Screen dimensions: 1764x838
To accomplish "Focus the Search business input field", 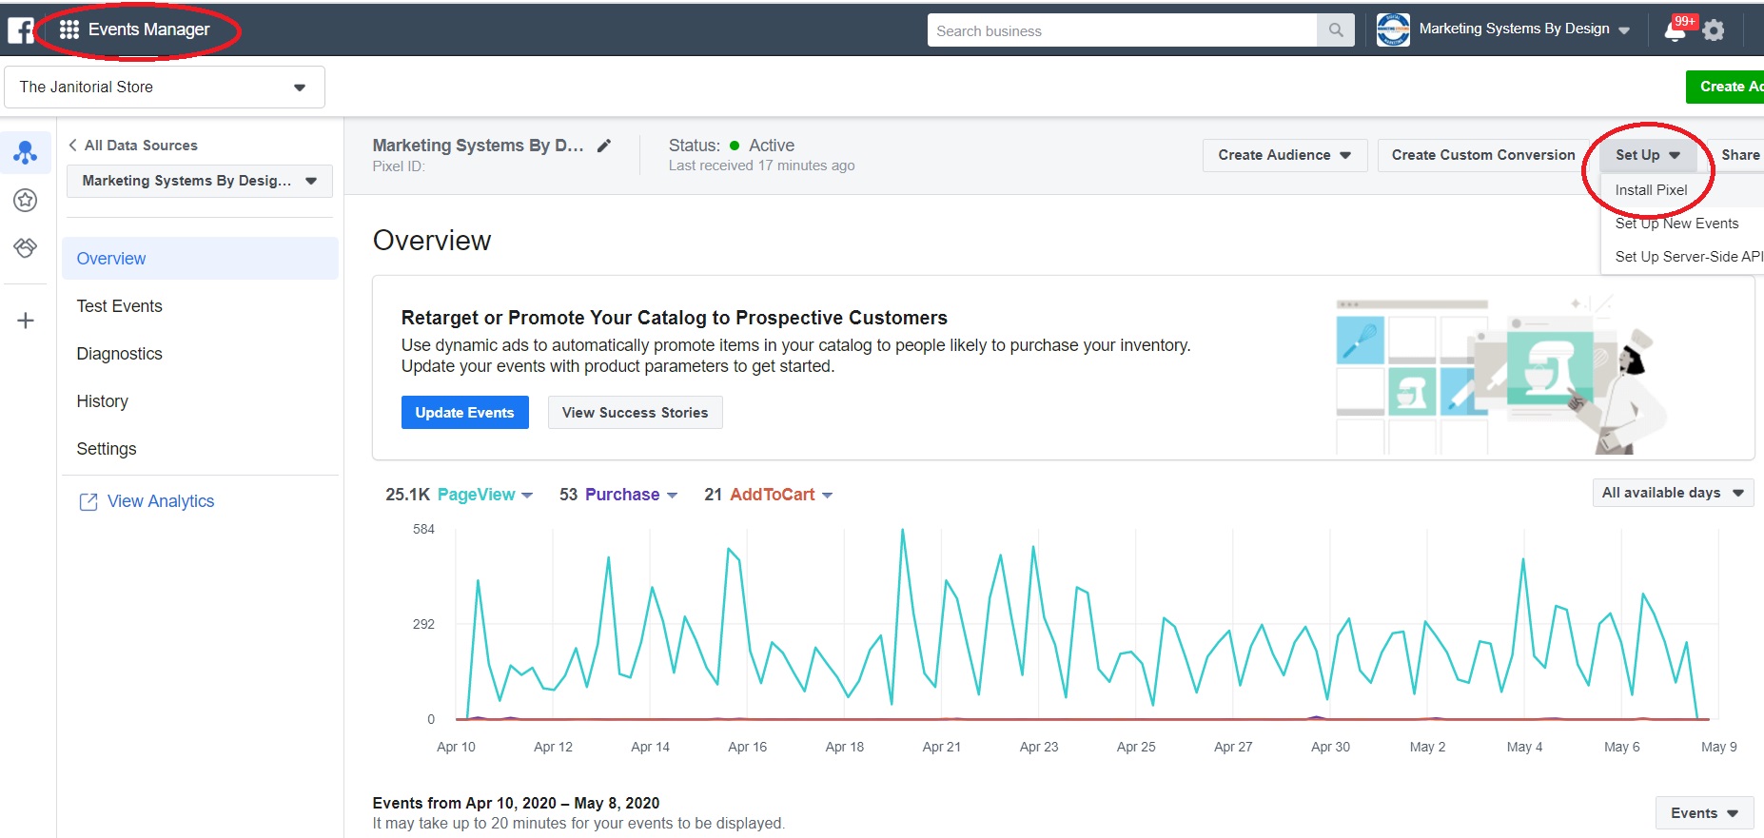I will tap(1123, 30).
